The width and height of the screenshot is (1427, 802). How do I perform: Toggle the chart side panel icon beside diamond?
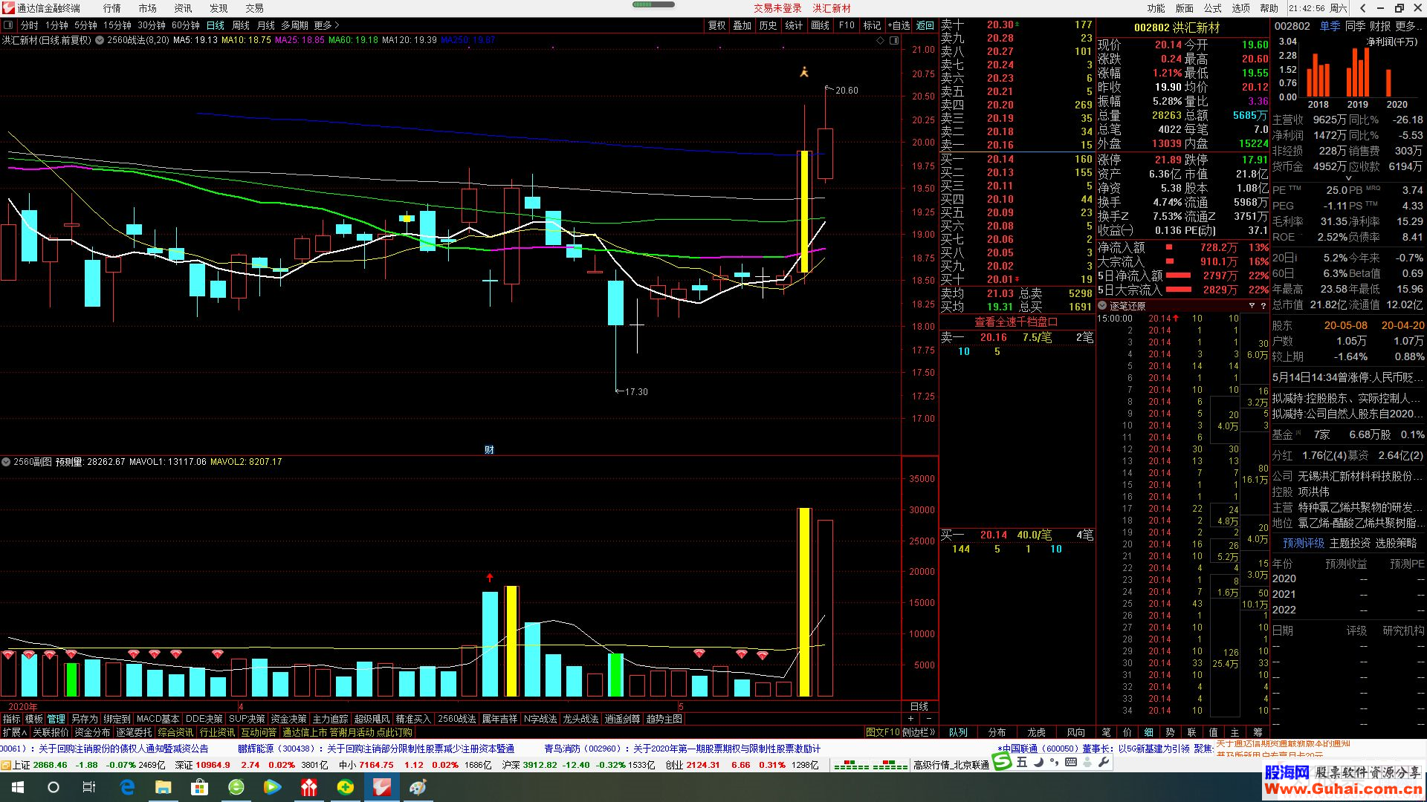click(894, 40)
